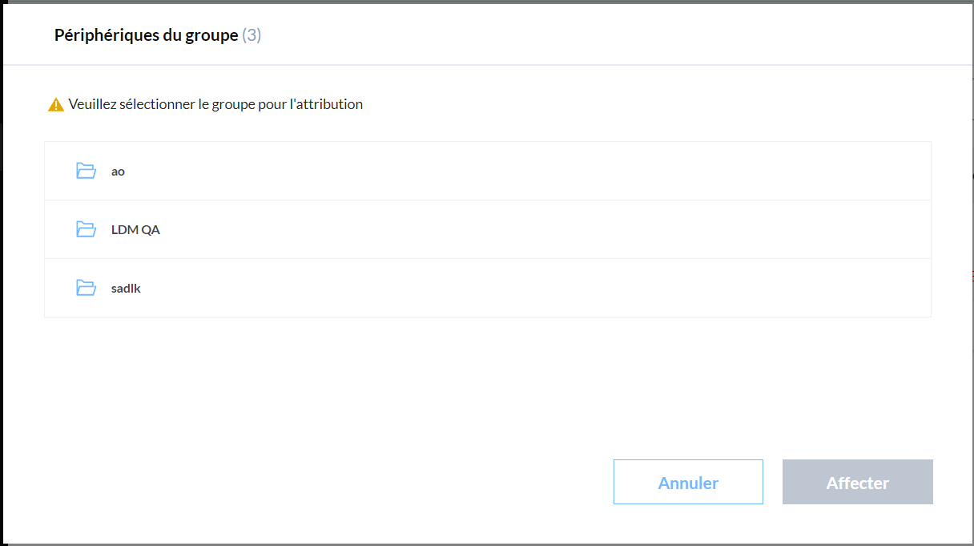Choose the LDM QA group label
The height and width of the screenshot is (546, 974).
[135, 230]
